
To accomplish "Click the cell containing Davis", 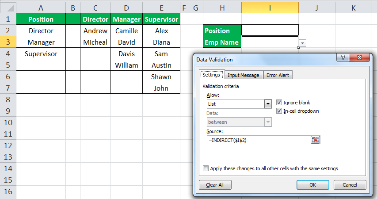I will pyautogui.click(x=126, y=54).
